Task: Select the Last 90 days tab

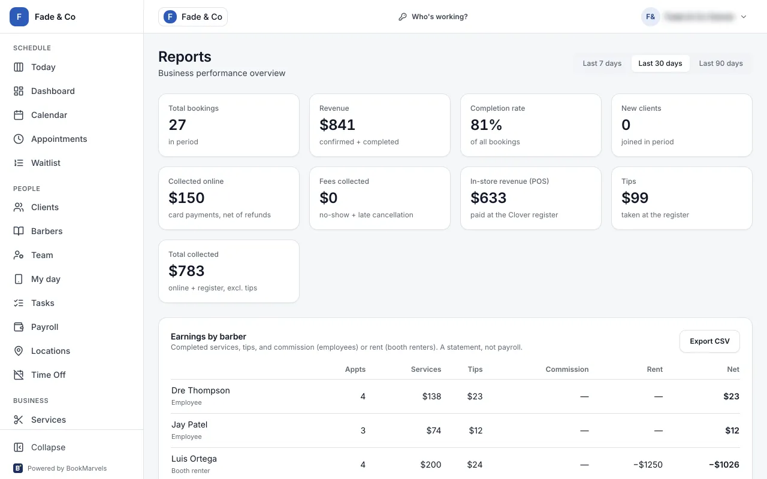Action: pos(721,63)
